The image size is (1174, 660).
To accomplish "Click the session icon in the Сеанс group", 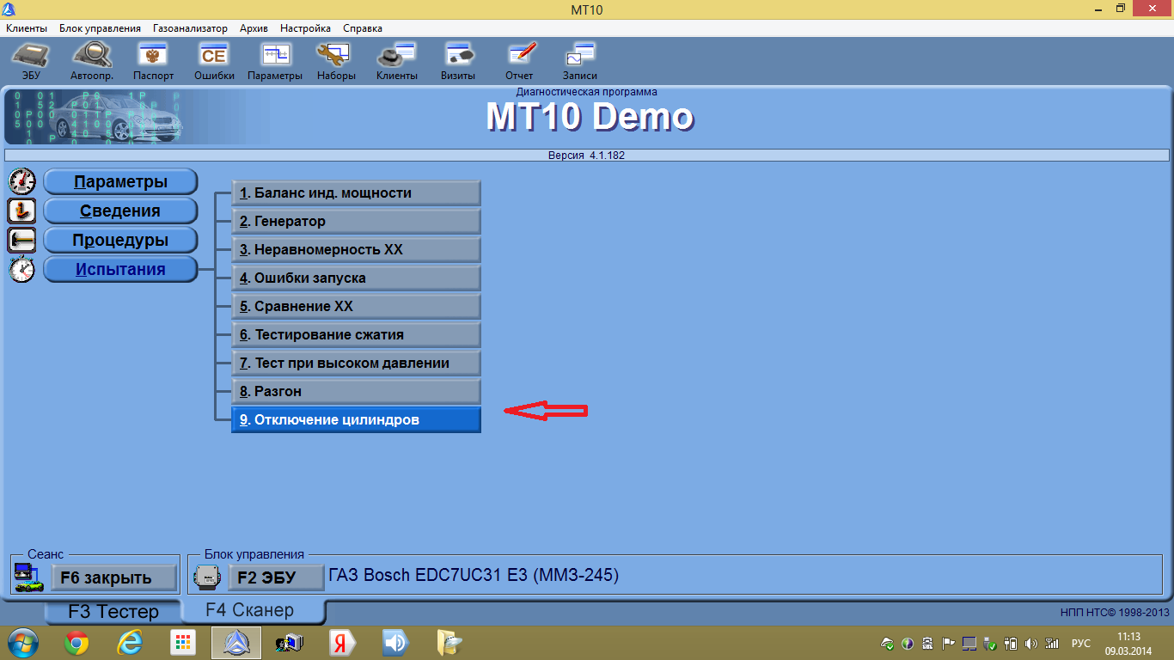I will (x=29, y=578).
